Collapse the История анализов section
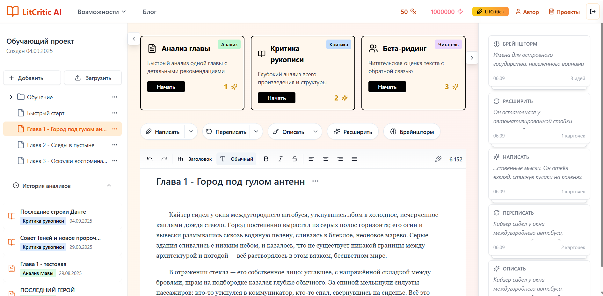Screen dimensions: 603x296 tap(109, 185)
